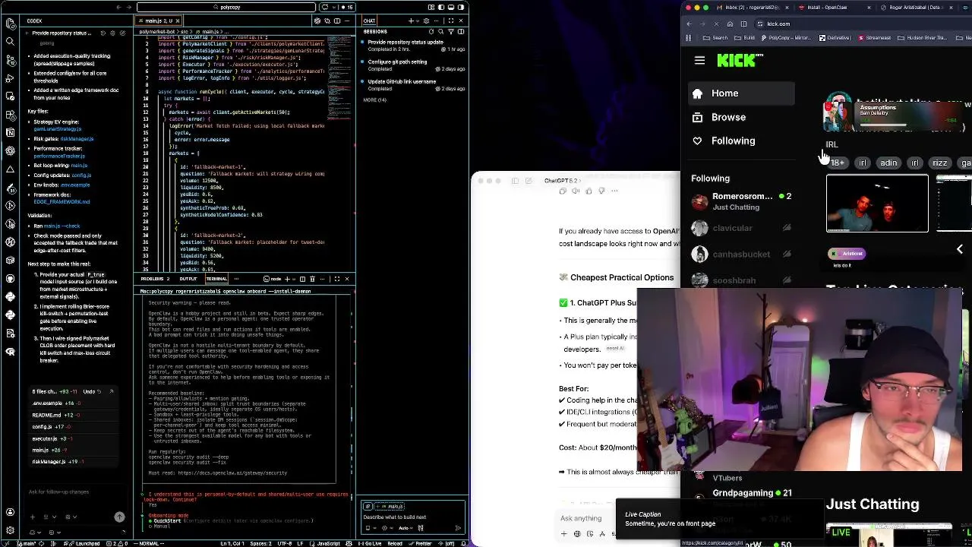Open the Romerosrom channel in Kick Following
Viewport: 972px width, 547px height.
click(741, 201)
